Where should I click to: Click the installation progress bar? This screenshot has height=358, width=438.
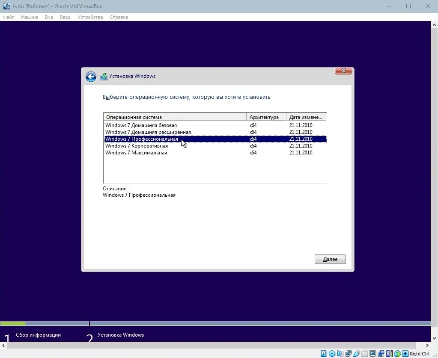click(x=45, y=324)
